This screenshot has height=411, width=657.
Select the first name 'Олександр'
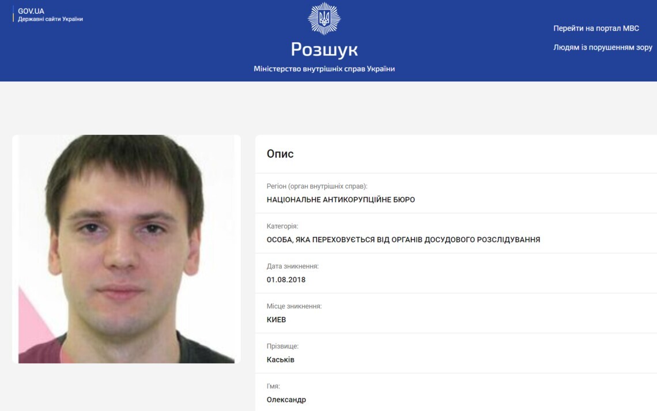[x=286, y=399]
